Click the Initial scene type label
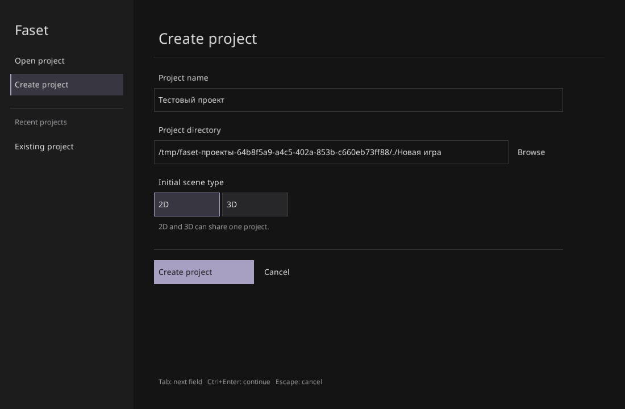Image resolution: width=625 pixels, height=409 pixels. (191, 182)
